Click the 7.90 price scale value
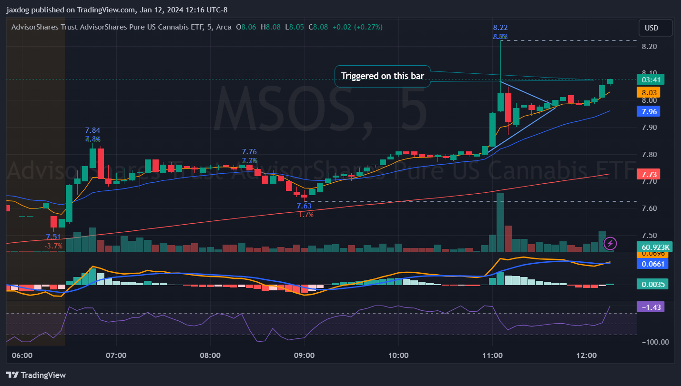681x386 pixels. click(650, 128)
